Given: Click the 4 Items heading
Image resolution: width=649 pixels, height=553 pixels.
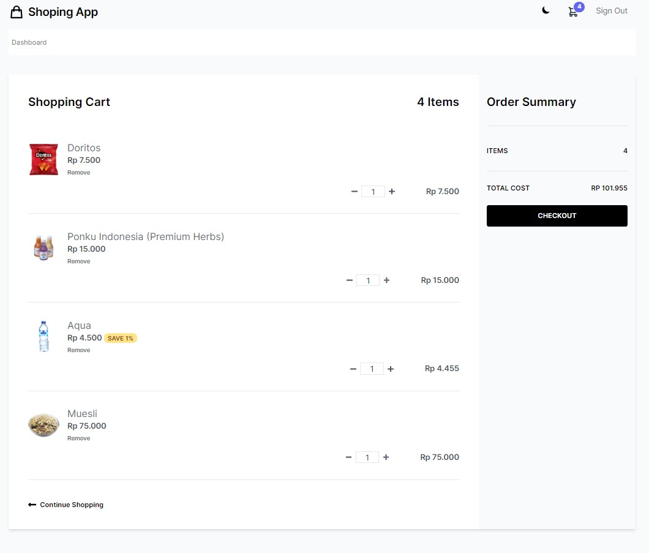Looking at the screenshot, I should point(438,102).
